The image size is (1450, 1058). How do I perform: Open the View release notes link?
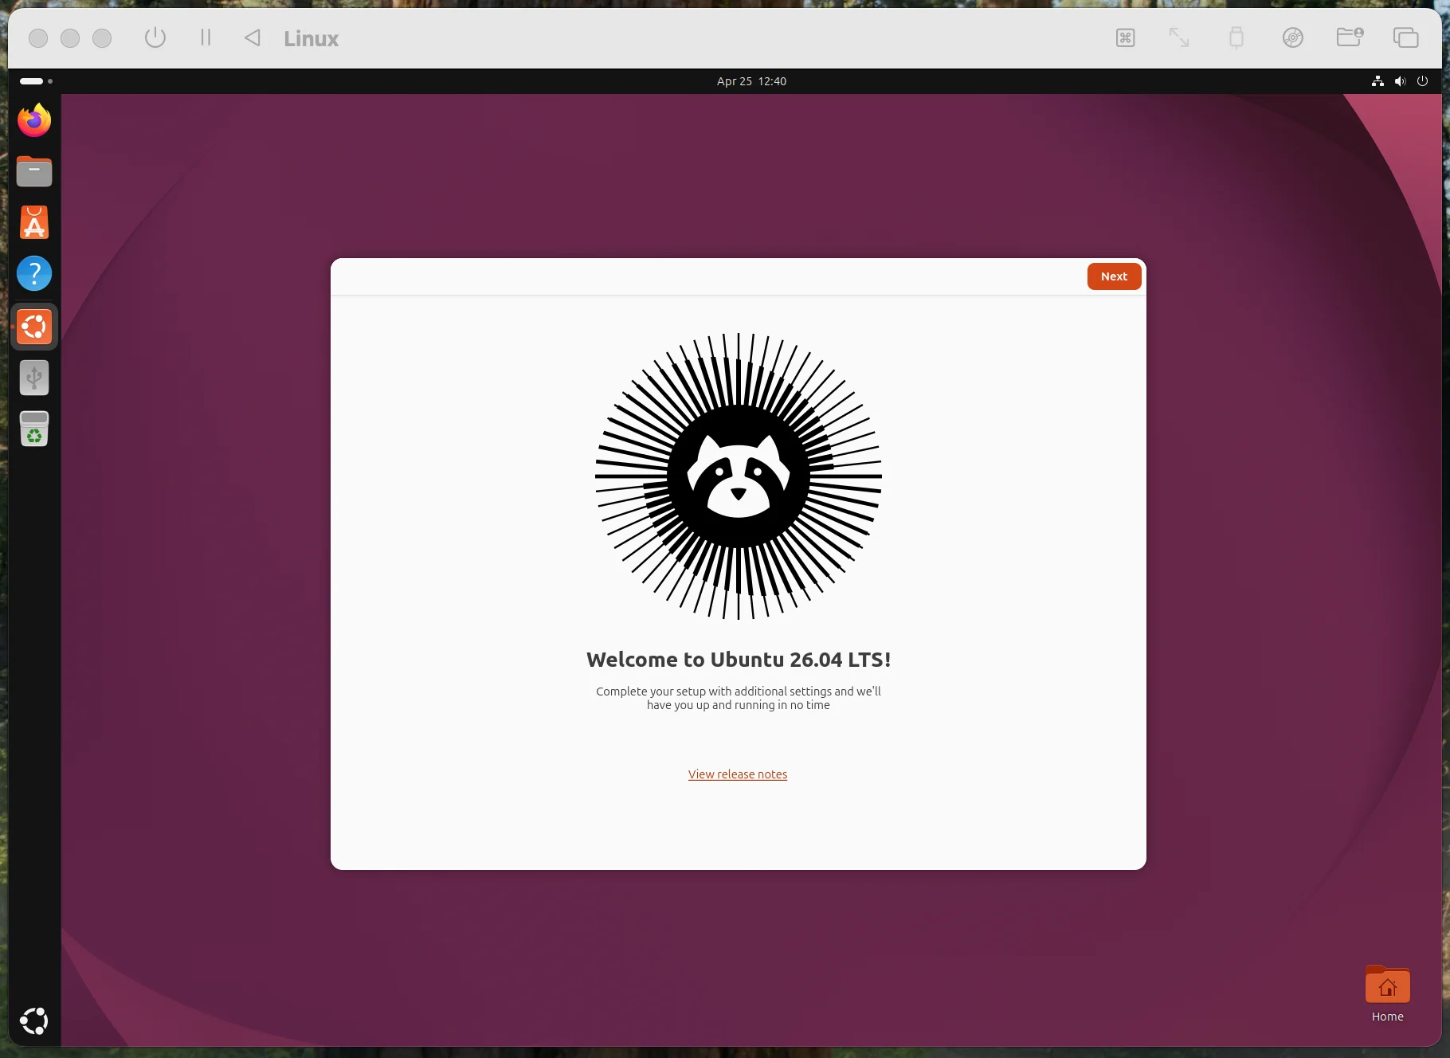pyautogui.click(x=738, y=774)
